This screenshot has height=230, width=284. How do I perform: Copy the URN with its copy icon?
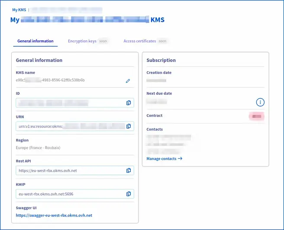pyautogui.click(x=129, y=126)
